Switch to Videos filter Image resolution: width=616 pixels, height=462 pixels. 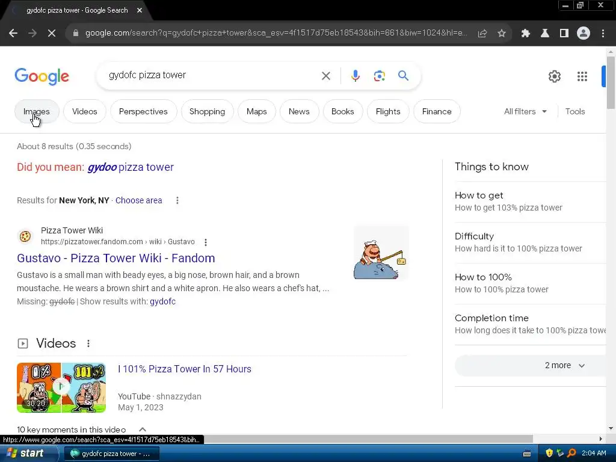click(x=84, y=111)
